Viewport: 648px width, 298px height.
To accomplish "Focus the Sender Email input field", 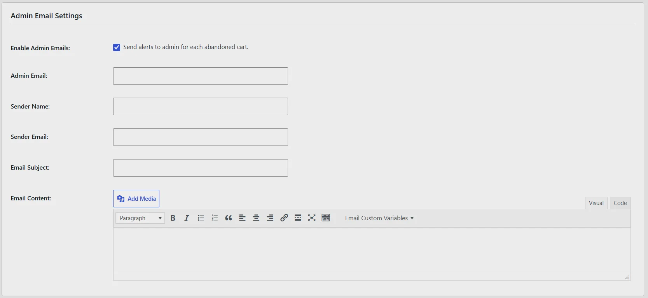I will (201, 137).
